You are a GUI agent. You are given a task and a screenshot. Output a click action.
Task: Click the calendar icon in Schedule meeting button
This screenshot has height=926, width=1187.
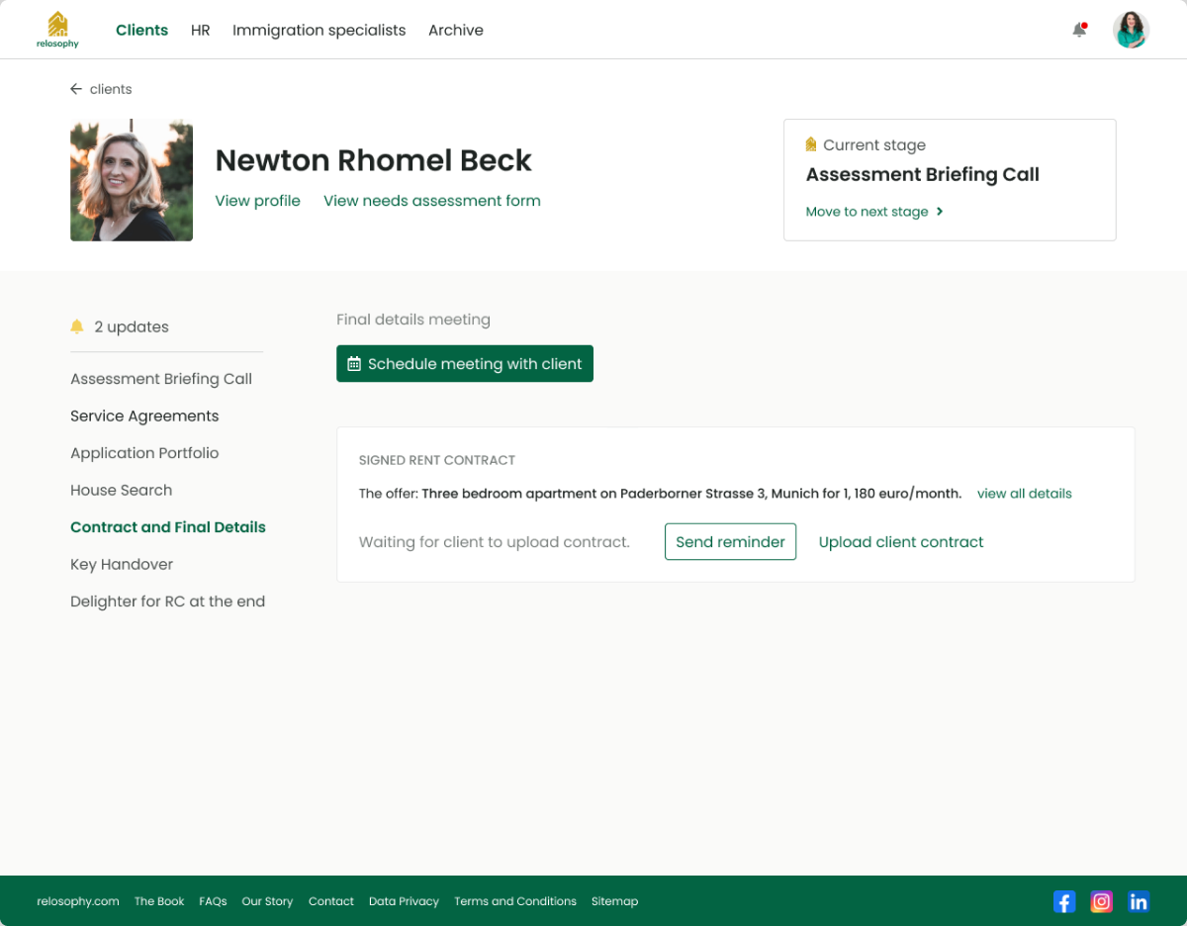coord(354,364)
